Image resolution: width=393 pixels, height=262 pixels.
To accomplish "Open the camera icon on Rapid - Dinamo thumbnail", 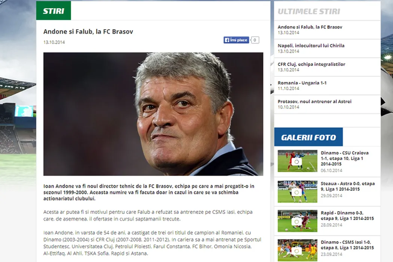I will (x=297, y=222).
